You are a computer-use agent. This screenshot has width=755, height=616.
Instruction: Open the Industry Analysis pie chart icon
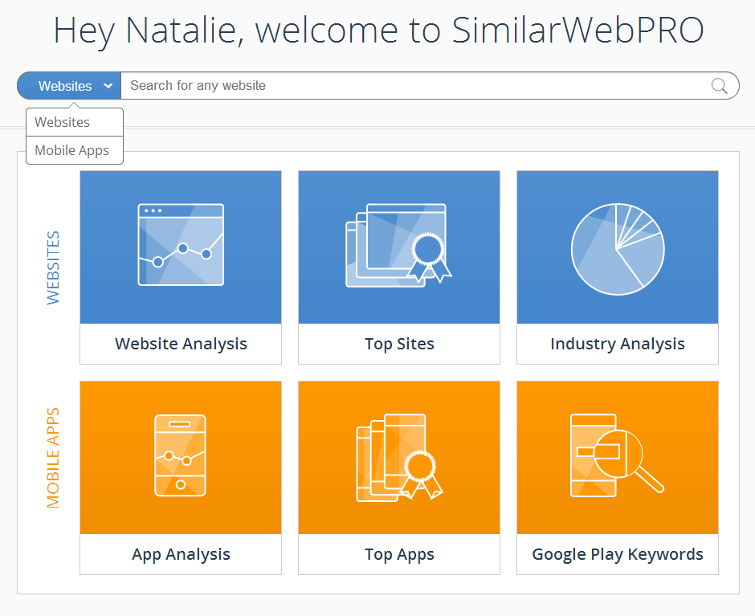tap(618, 249)
